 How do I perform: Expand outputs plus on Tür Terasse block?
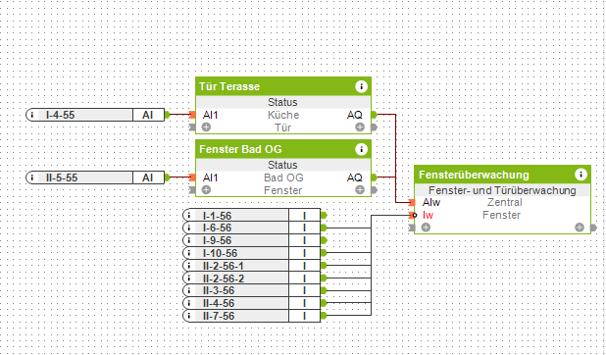(x=360, y=127)
